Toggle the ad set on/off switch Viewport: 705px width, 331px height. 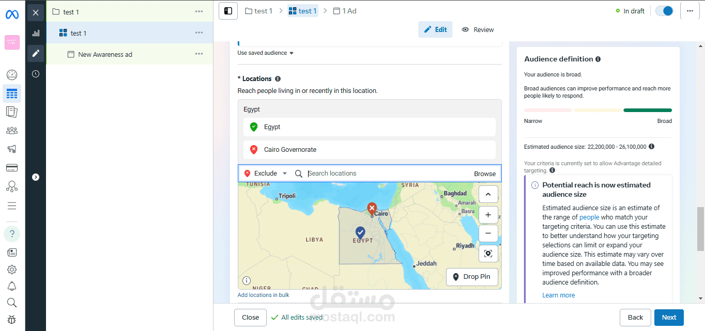point(664,11)
